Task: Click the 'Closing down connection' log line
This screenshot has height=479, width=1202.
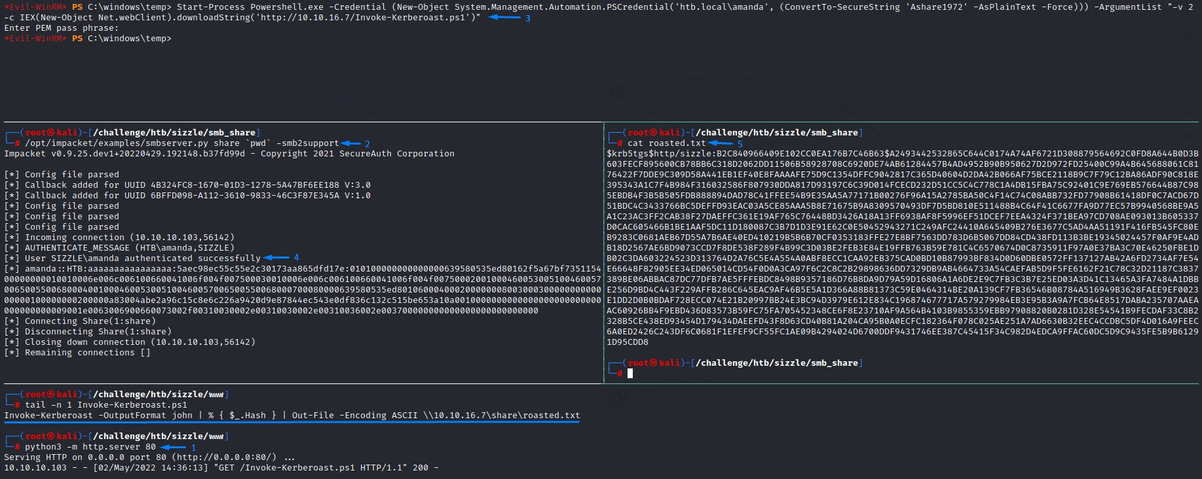Action: [130, 342]
